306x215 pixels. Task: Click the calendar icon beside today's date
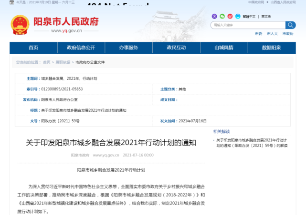coord(12,2)
